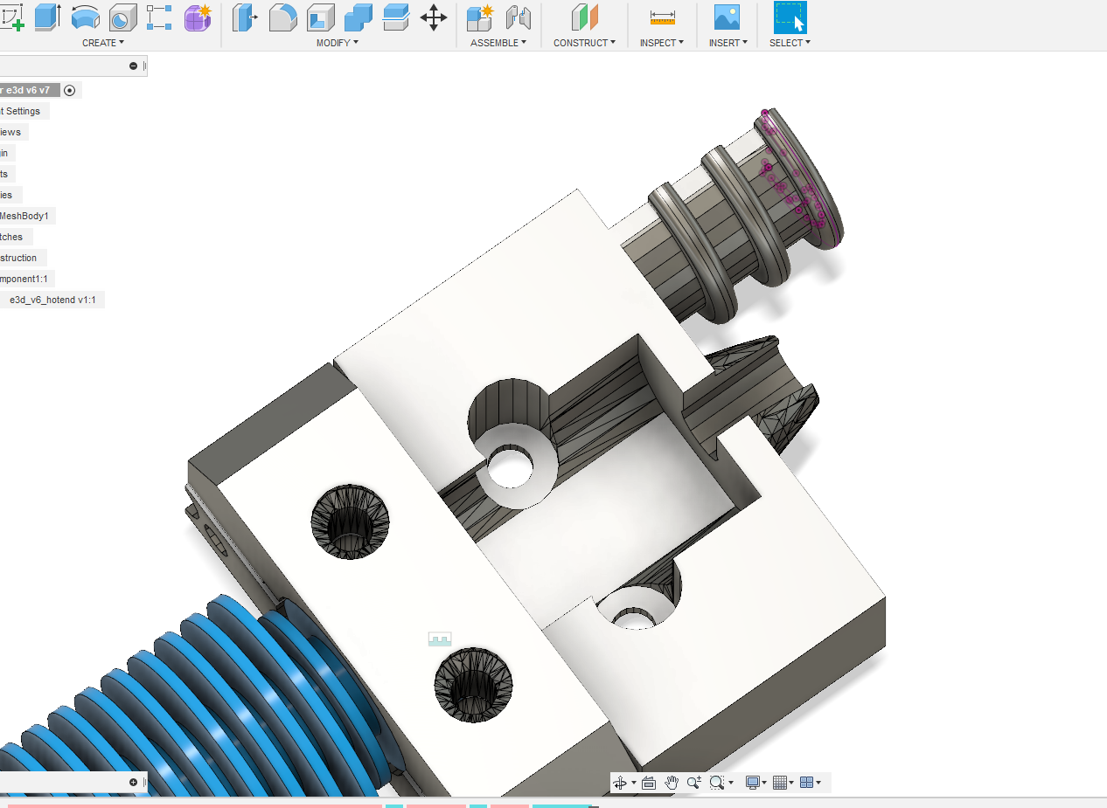Open the CREATE dropdown menu
The width and height of the screenshot is (1107, 808).
(103, 43)
